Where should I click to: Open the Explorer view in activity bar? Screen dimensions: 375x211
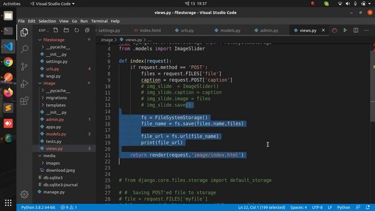24,32
